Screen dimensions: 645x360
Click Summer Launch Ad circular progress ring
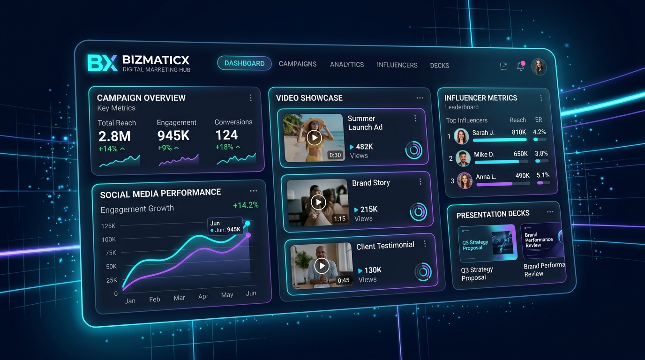coord(413,150)
